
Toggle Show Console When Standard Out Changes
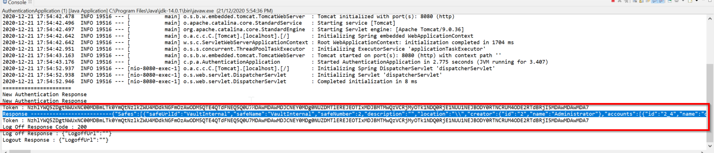(x=655, y=1)
